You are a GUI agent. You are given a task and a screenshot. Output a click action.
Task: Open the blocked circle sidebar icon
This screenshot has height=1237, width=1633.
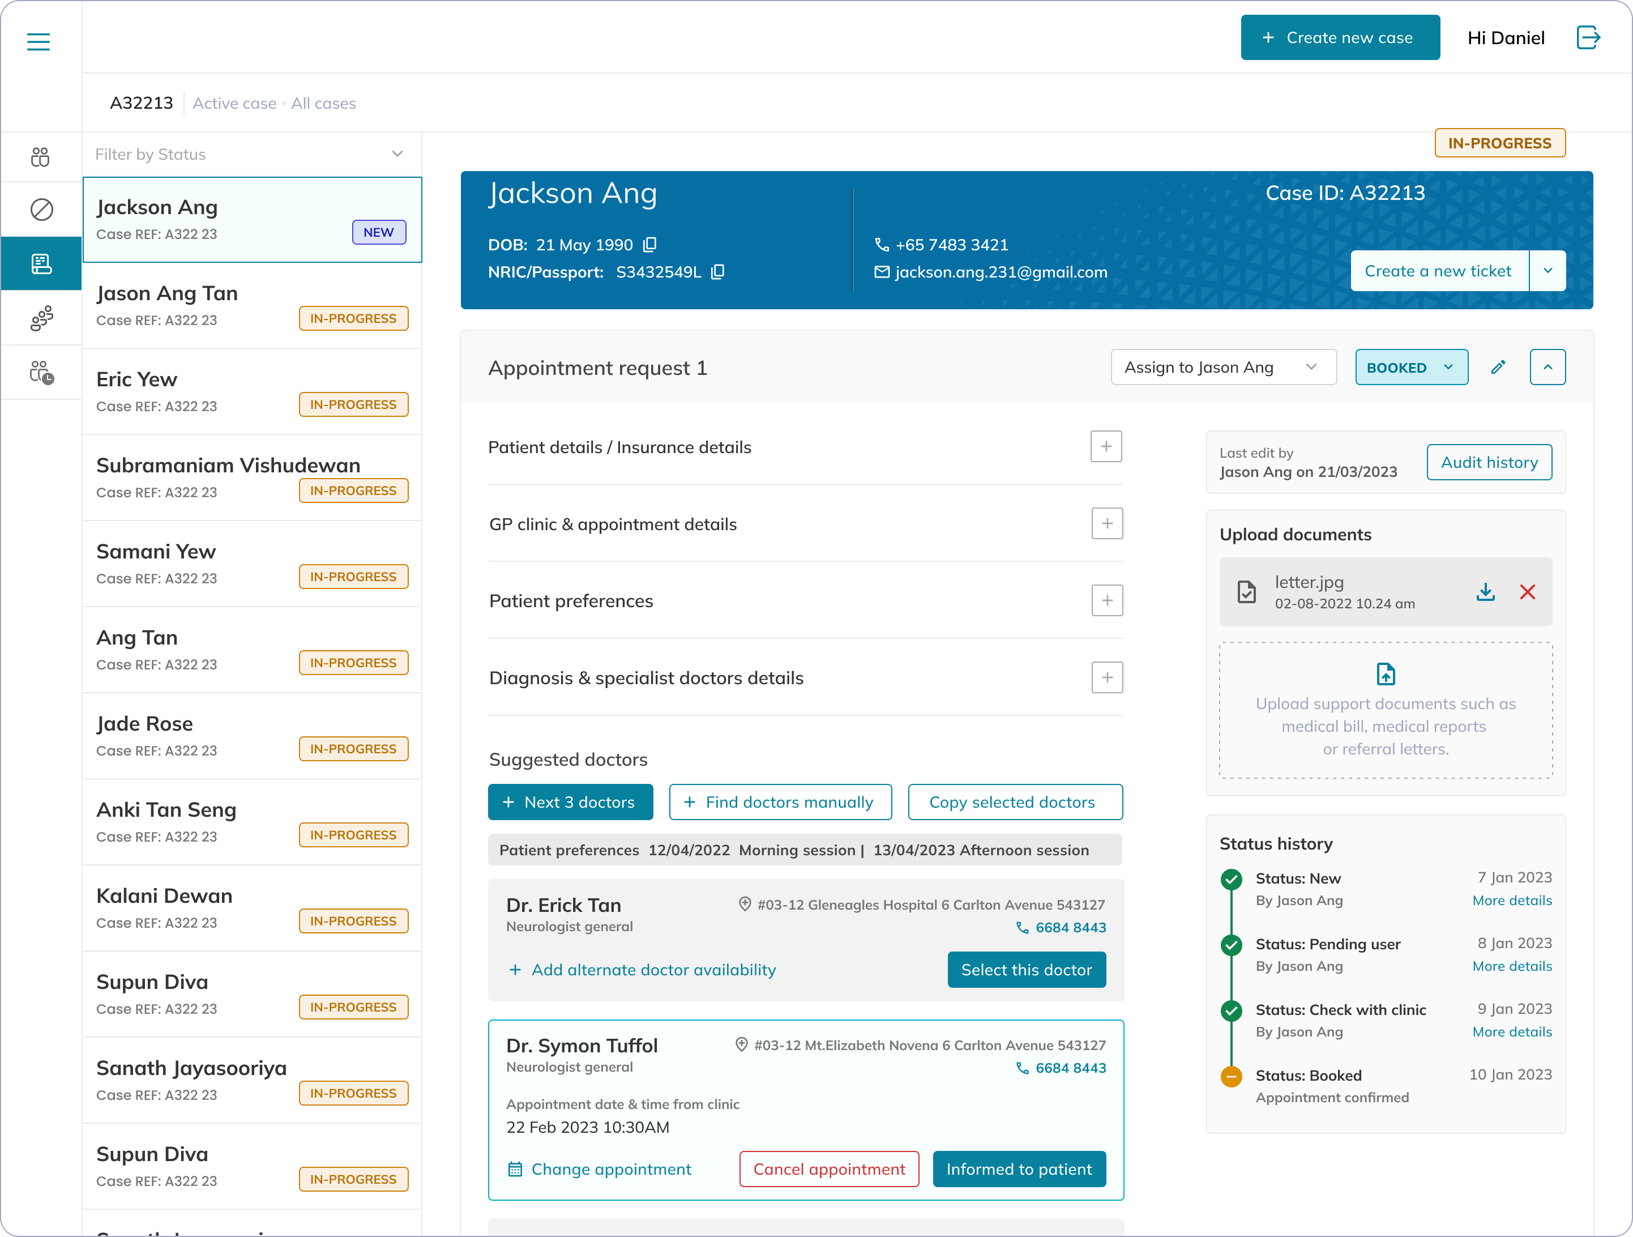[41, 210]
